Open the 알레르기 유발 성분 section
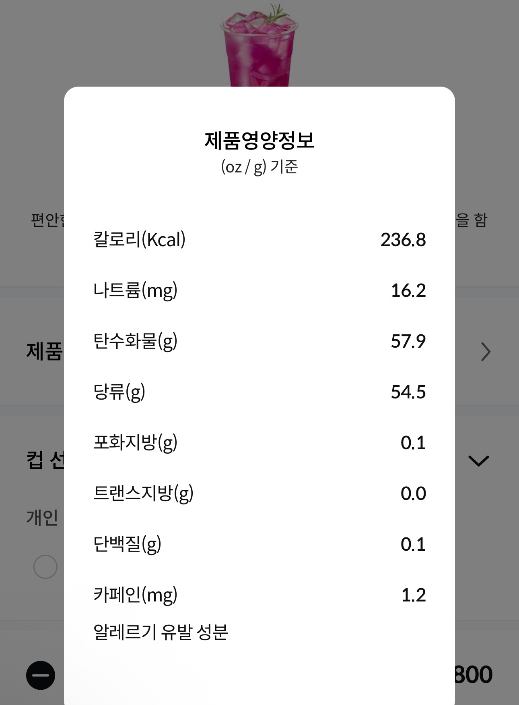The width and height of the screenshot is (519, 705). coord(161,632)
